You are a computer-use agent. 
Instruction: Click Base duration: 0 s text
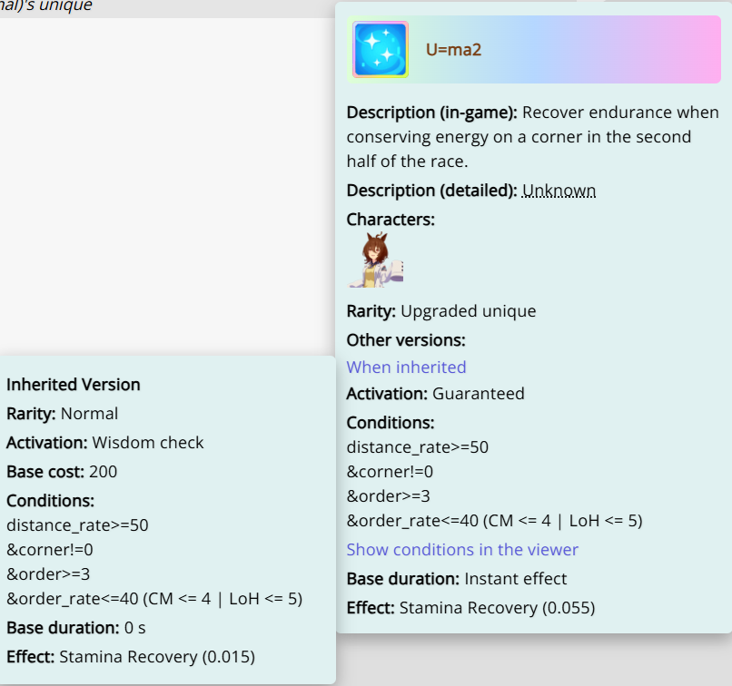point(76,628)
